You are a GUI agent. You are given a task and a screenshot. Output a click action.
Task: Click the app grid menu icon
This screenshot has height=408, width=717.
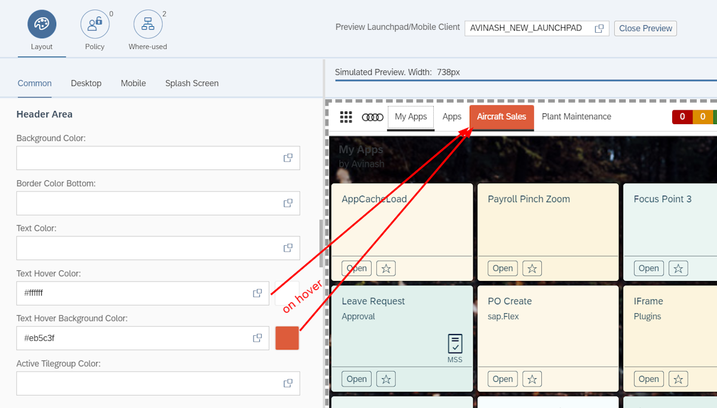(346, 117)
